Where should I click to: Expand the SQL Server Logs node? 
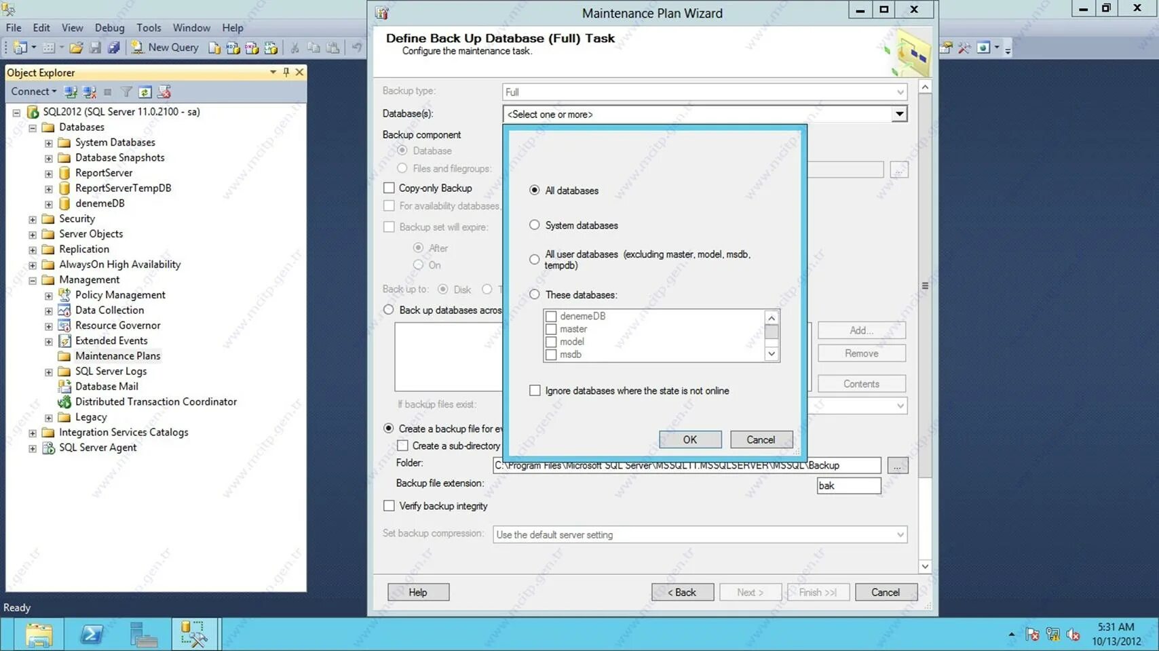(x=48, y=372)
